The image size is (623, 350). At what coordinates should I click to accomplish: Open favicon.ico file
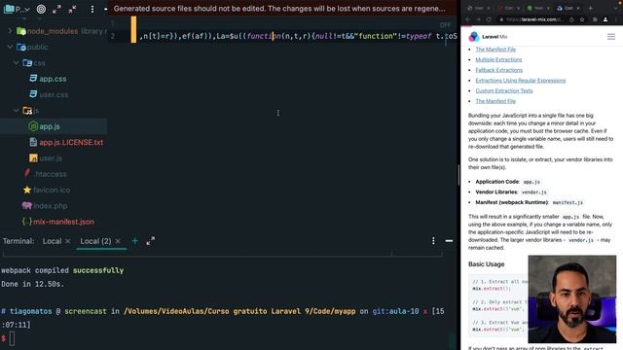52,190
